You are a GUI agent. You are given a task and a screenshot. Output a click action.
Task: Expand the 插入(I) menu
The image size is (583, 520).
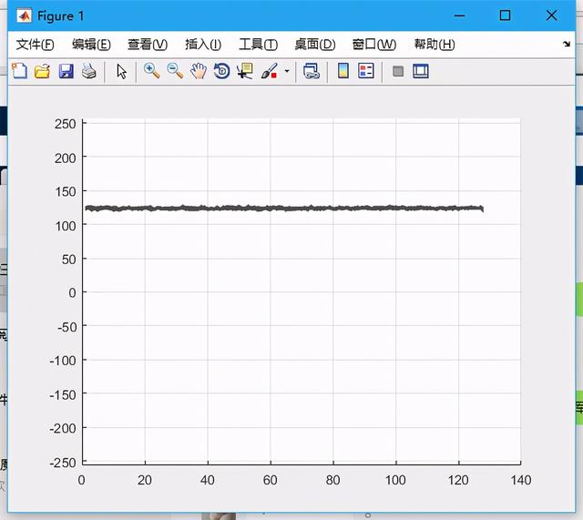(x=202, y=45)
